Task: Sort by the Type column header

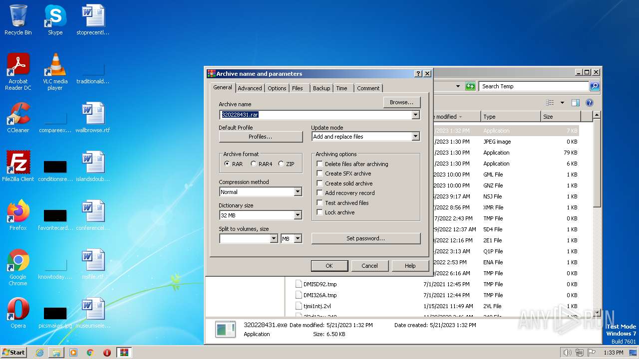Action: coord(511,117)
